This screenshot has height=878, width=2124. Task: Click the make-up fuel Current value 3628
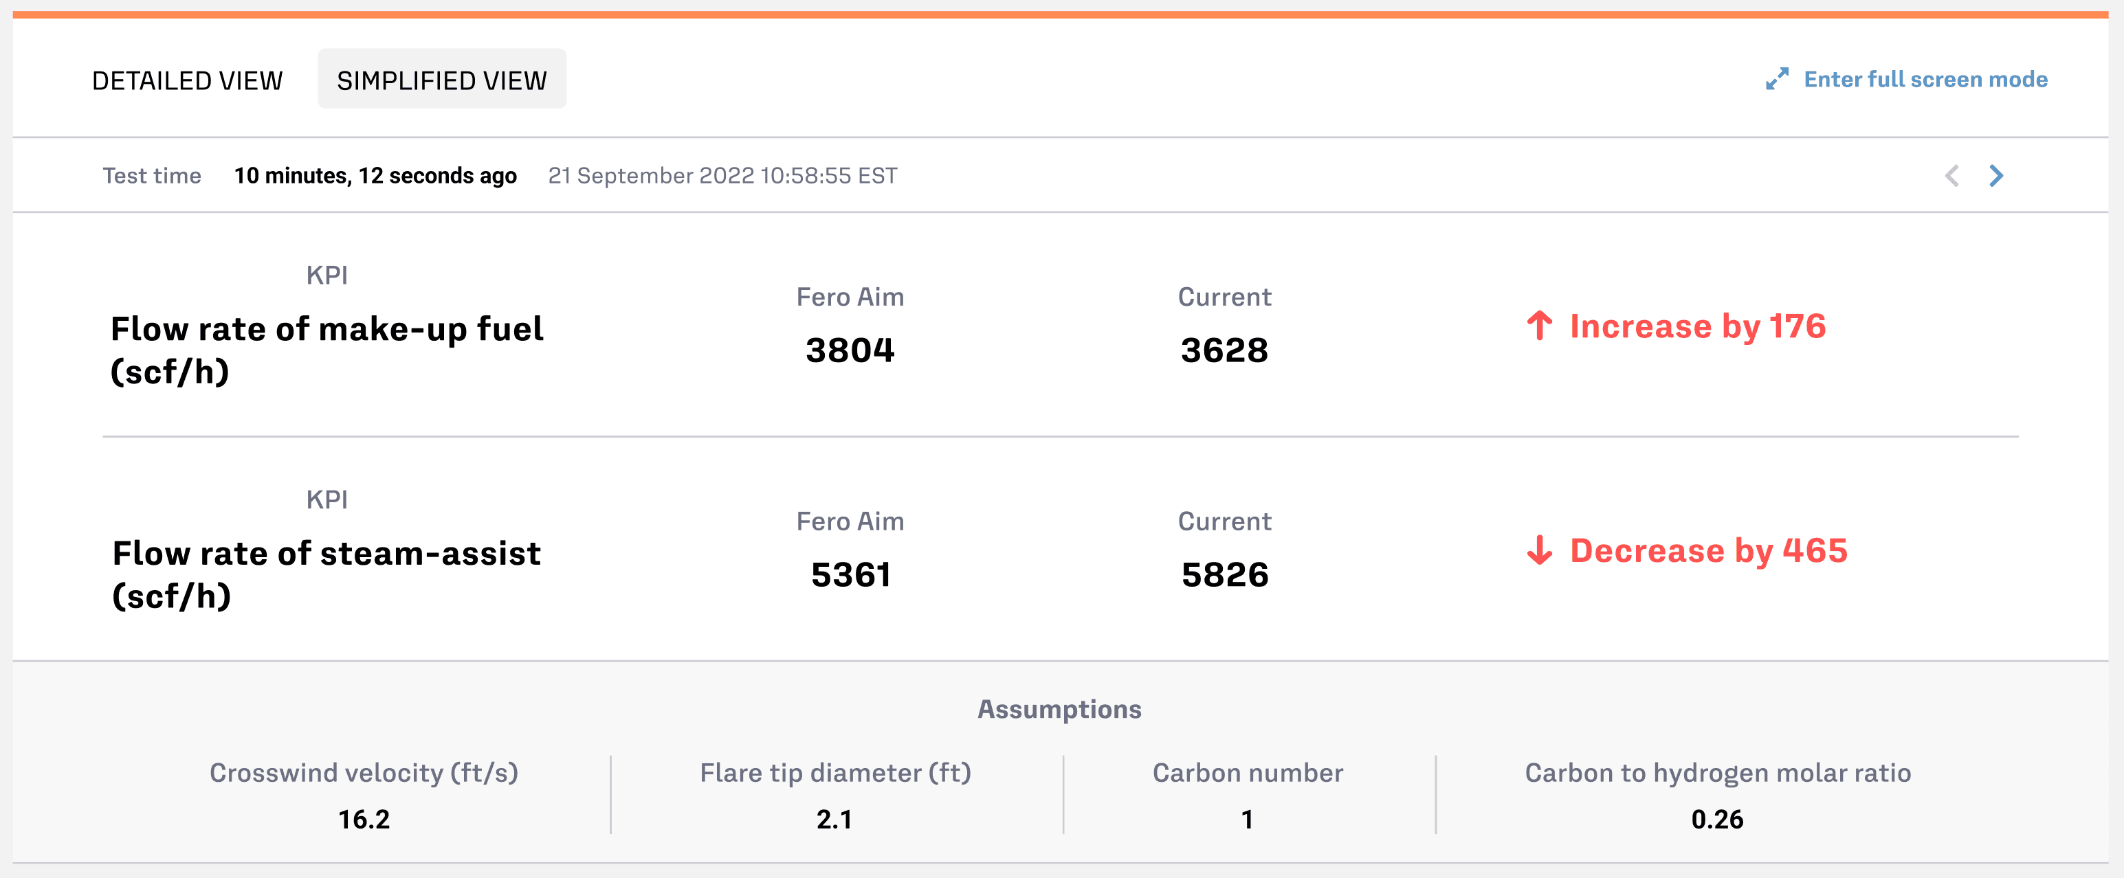coord(1224,350)
